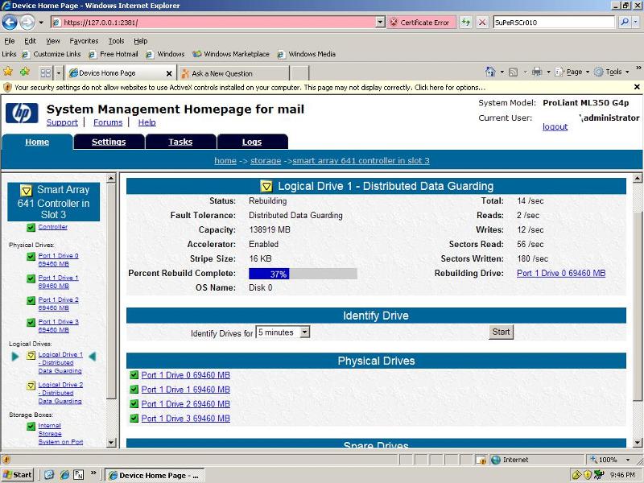
Task: Switch to the Settings tab
Action: (x=109, y=142)
